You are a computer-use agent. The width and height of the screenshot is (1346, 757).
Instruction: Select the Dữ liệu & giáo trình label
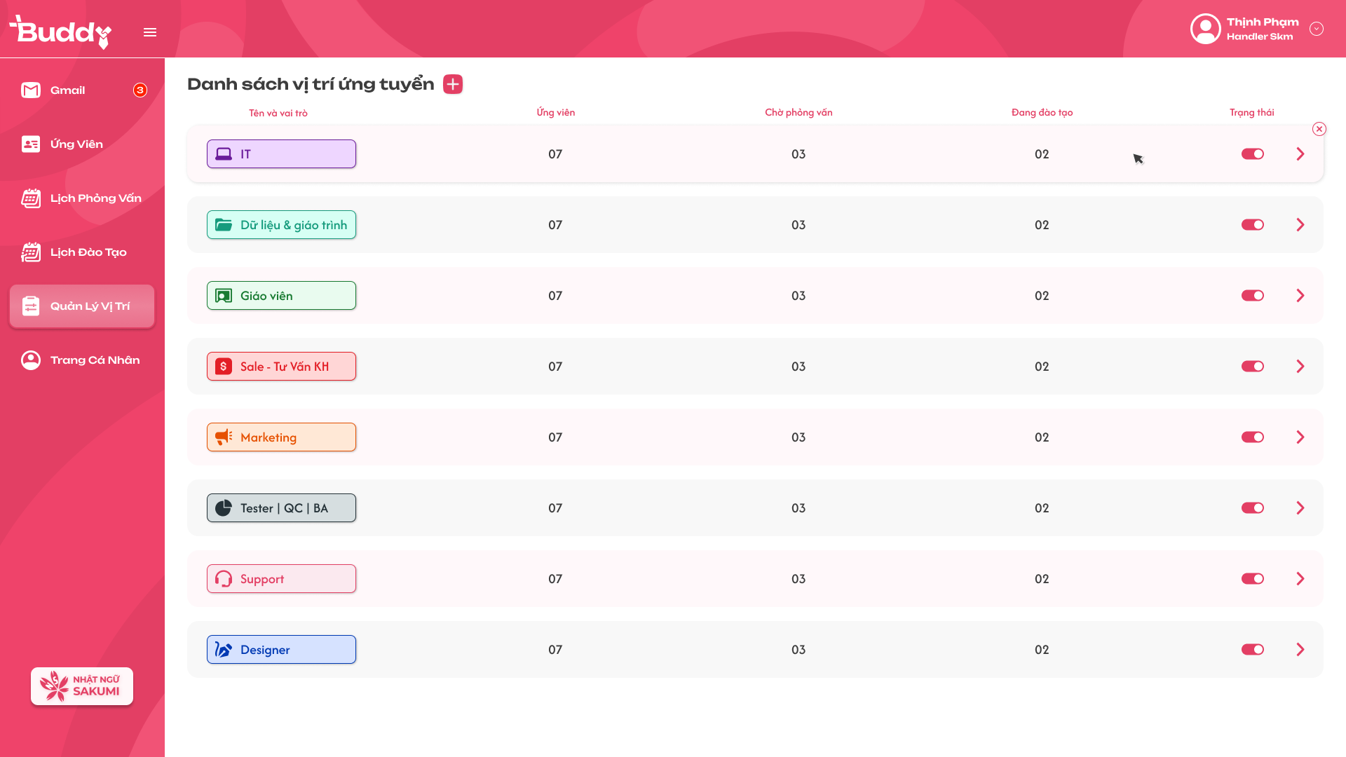point(281,225)
